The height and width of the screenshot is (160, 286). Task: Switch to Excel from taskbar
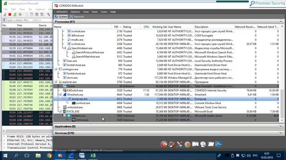(x=93, y=156)
